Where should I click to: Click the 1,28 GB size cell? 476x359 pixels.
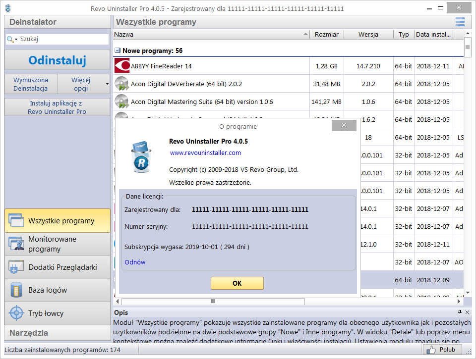pos(327,66)
